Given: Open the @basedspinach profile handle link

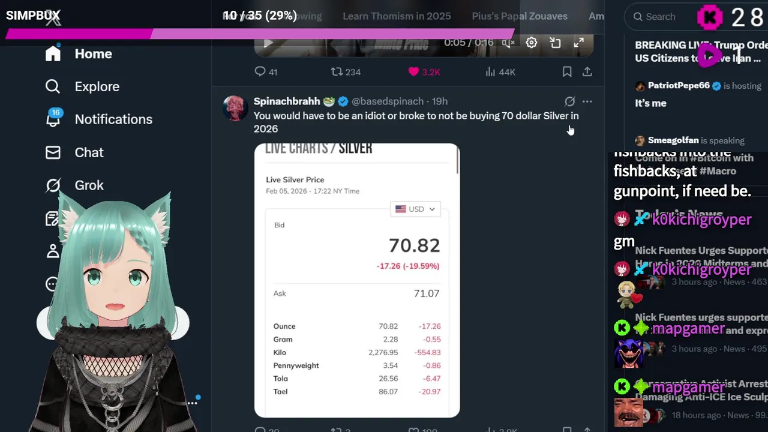Looking at the screenshot, I should coord(388,101).
